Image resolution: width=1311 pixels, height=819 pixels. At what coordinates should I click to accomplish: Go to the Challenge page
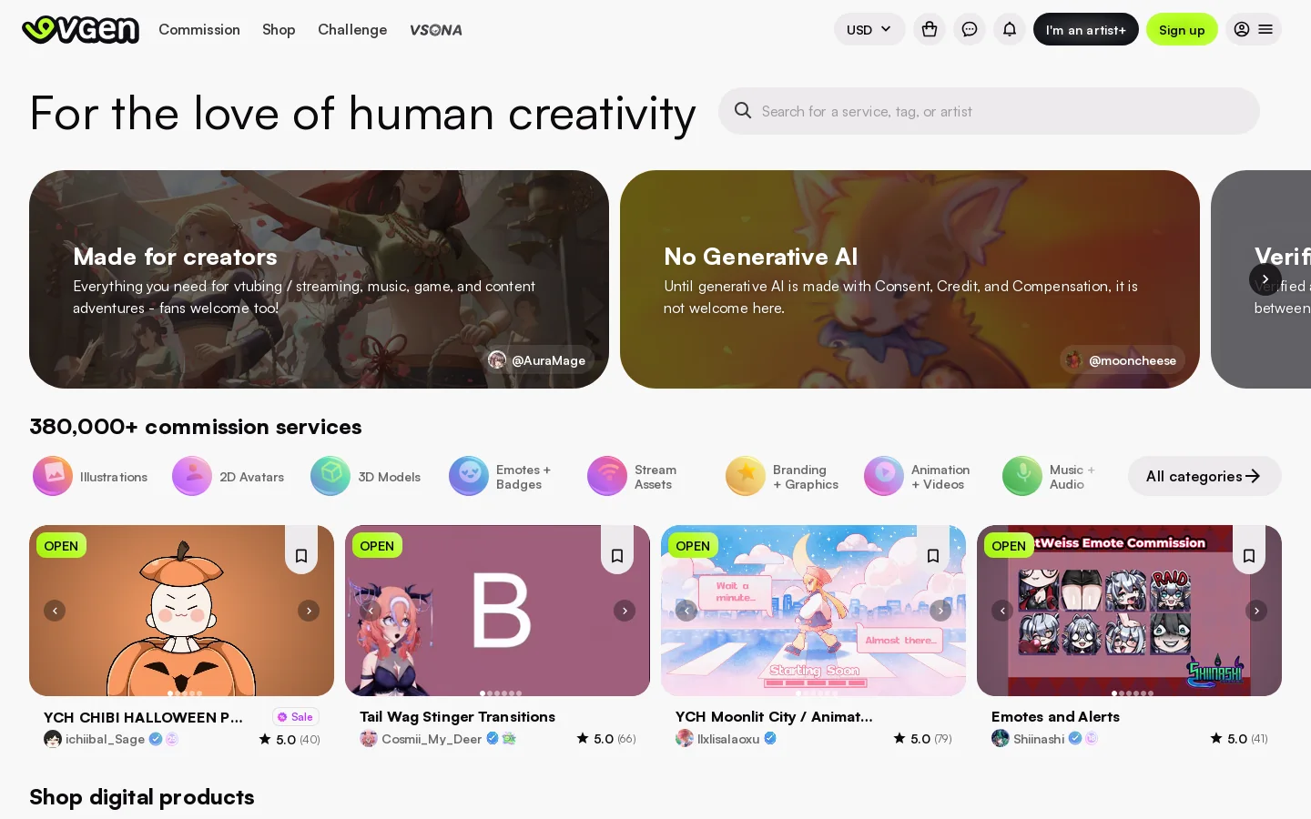tap(352, 29)
